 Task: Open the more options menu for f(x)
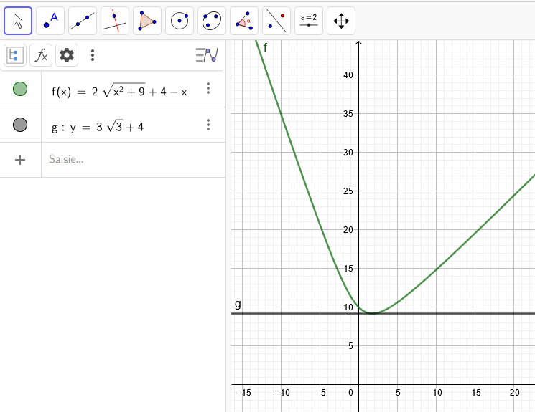[208, 88]
